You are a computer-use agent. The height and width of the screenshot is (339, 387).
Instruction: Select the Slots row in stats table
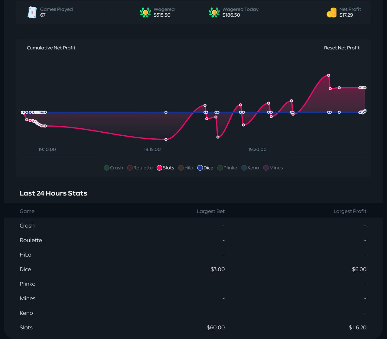coord(26,328)
